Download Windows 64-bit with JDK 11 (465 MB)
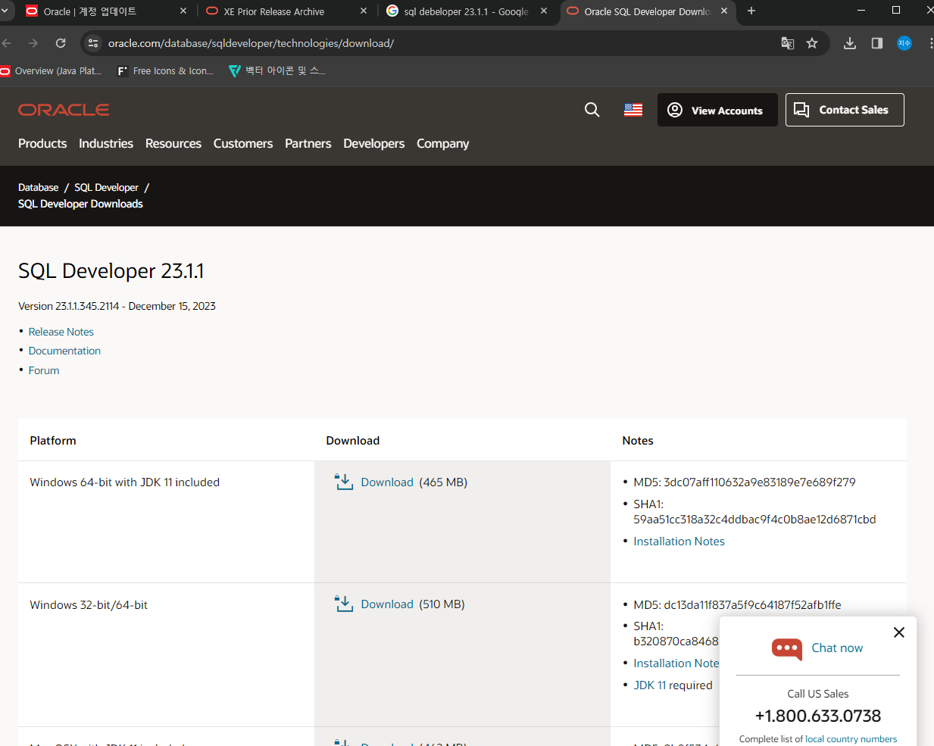 [387, 482]
